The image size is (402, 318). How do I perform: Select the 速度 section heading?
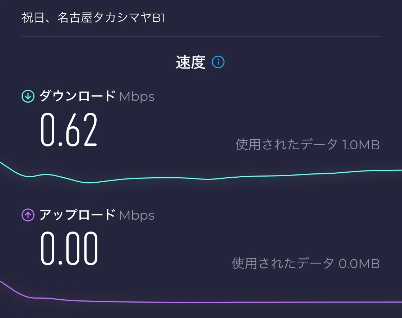(190, 62)
